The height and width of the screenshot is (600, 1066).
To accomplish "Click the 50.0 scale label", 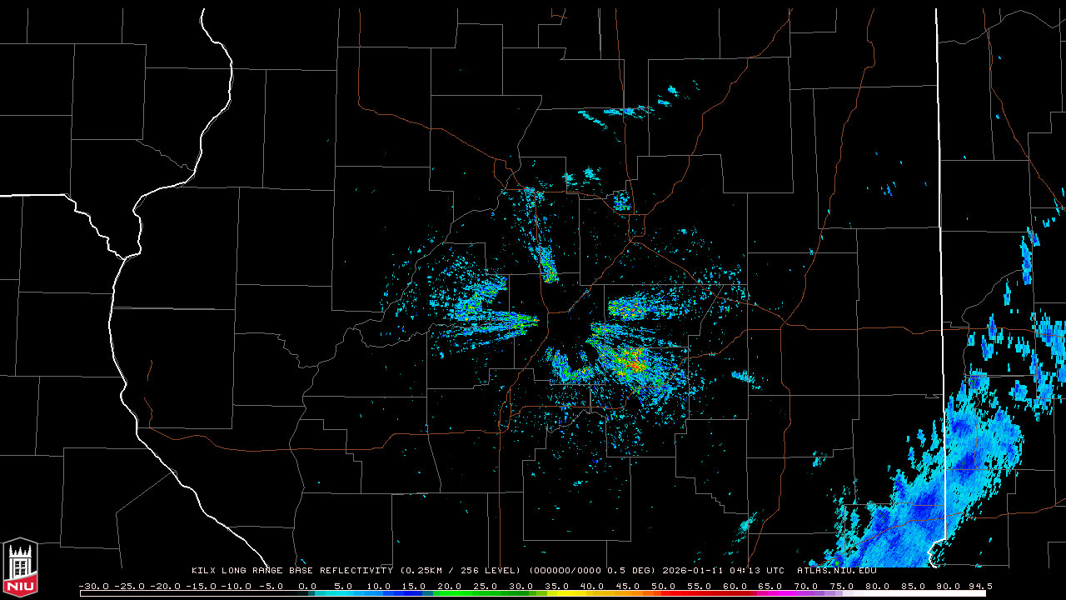I will pyautogui.click(x=664, y=587).
